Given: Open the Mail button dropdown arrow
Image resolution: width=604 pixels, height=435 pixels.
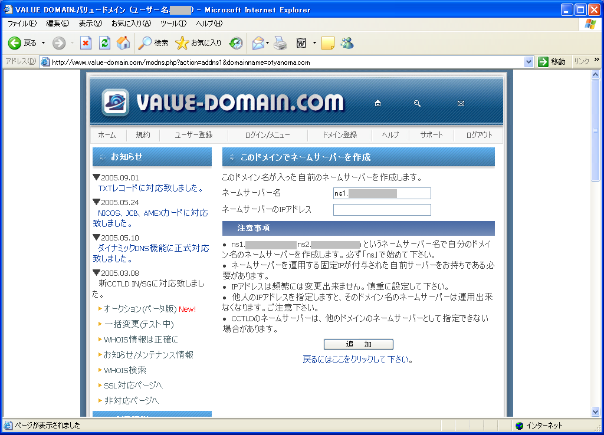Looking at the screenshot, I should 268,43.
